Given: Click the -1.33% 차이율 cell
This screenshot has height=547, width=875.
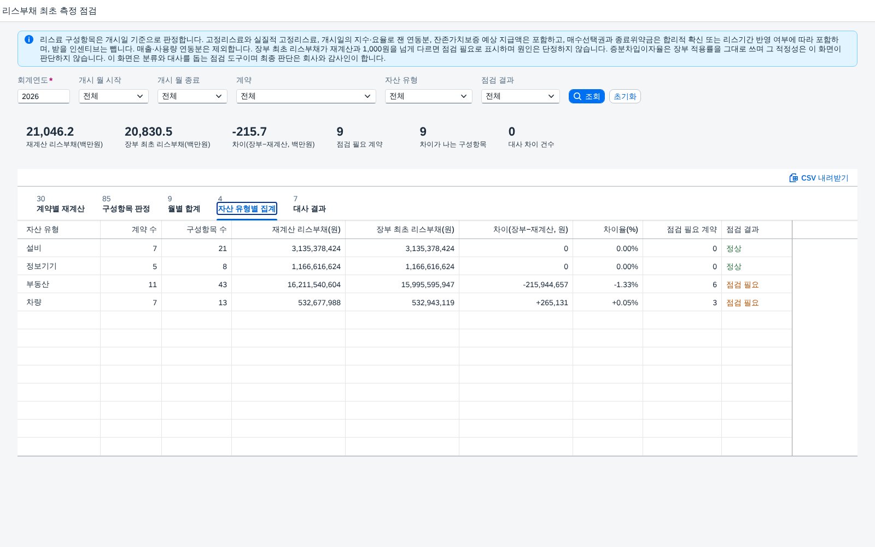Looking at the screenshot, I should coord(608,284).
